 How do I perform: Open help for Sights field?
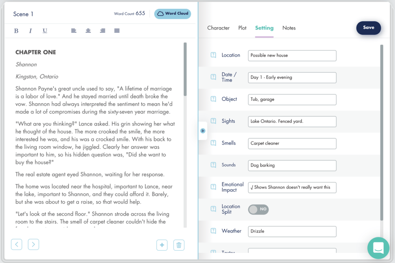[x=213, y=121]
